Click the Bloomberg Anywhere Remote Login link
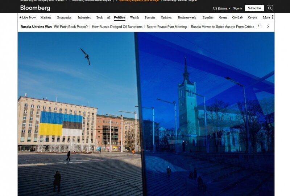Viewport: 290px width, 196px height. point(139,1)
